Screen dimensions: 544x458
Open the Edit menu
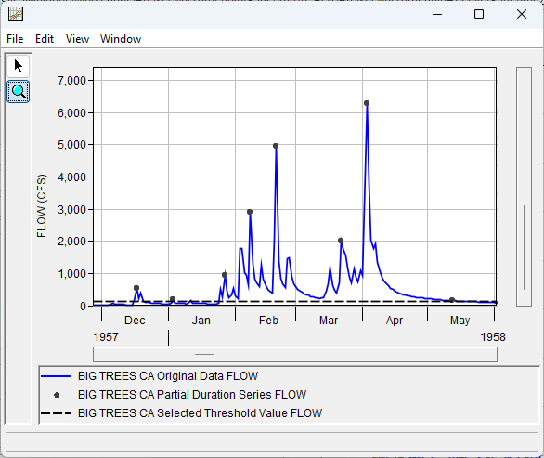point(45,39)
